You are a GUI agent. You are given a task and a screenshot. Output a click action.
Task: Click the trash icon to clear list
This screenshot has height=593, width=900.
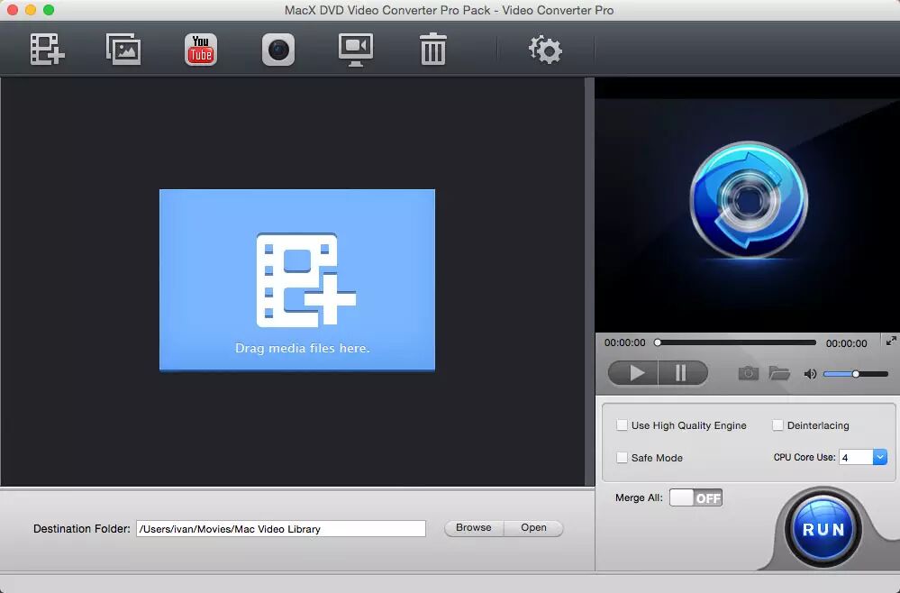(432, 50)
